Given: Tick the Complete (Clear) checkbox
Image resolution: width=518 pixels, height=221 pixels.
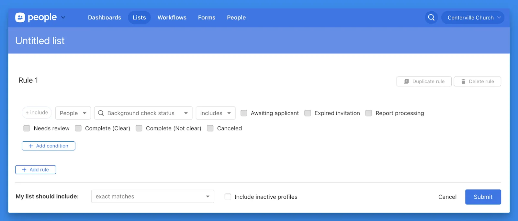Looking at the screenshot, I should [78, 128].
